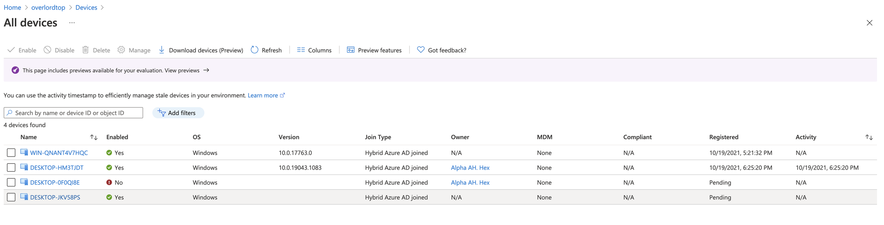Viewport: 884px width, 225px height.
Task: Sort by Name using the sort arrows
Action: pos(94,137)
